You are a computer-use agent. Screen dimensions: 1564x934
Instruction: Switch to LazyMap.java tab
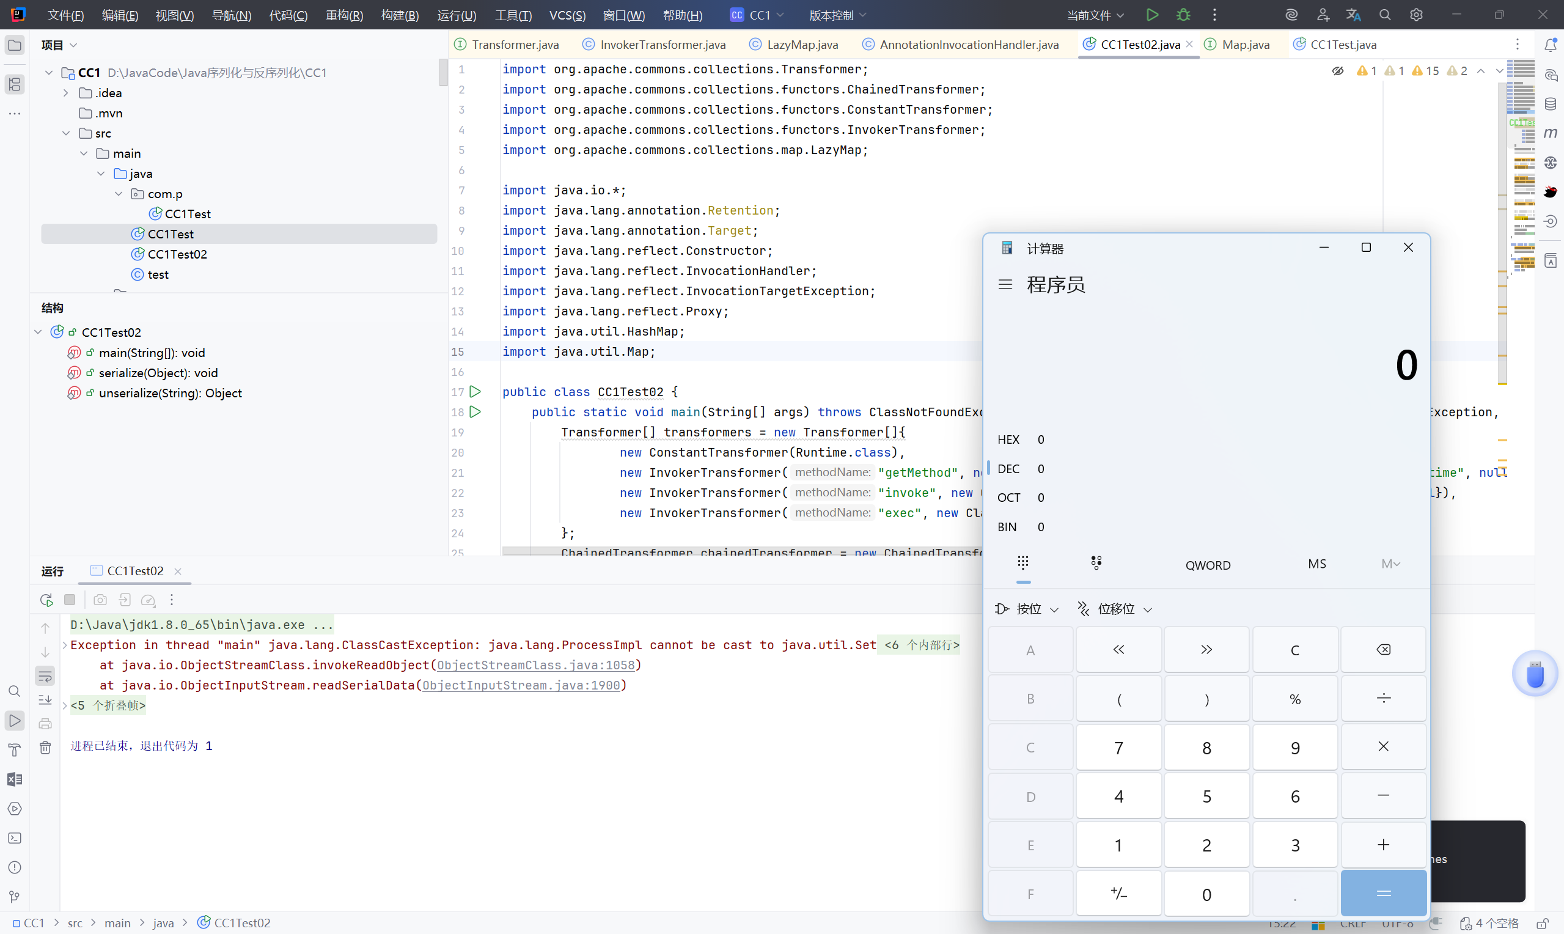click(x=801, y=45)
